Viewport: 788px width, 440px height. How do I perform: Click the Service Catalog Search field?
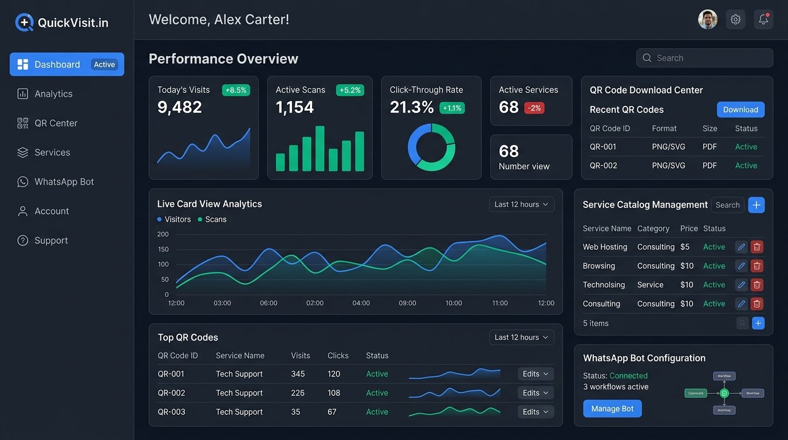(727, 205)
